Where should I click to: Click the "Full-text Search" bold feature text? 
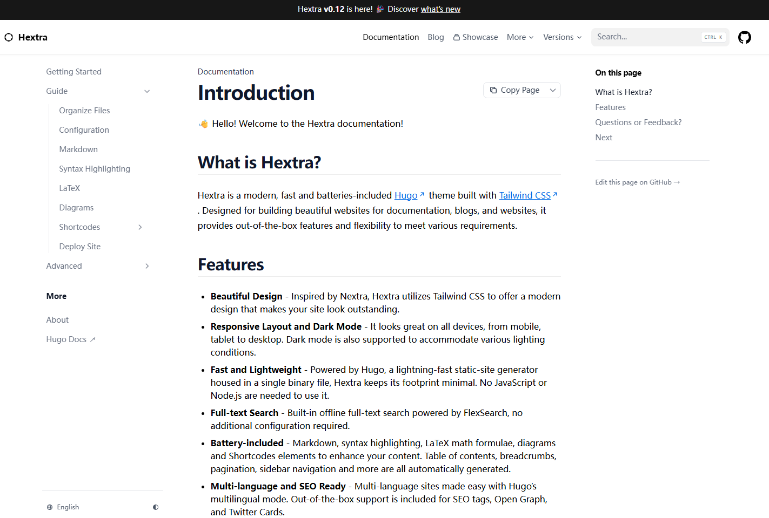244,413
